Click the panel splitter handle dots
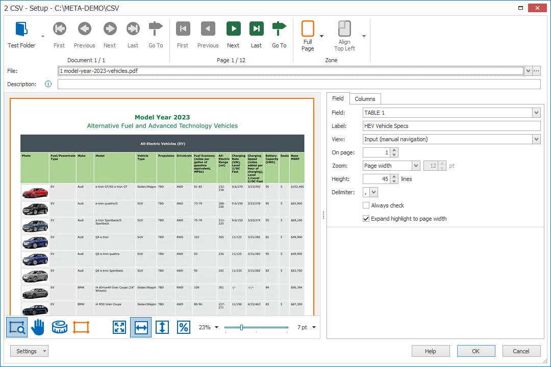 pos(323,215)
